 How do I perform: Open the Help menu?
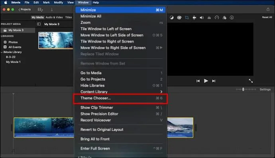pos(96,2)
